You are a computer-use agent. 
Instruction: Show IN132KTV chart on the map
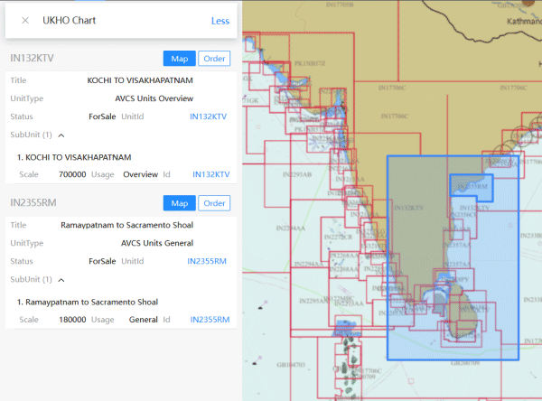179,59
